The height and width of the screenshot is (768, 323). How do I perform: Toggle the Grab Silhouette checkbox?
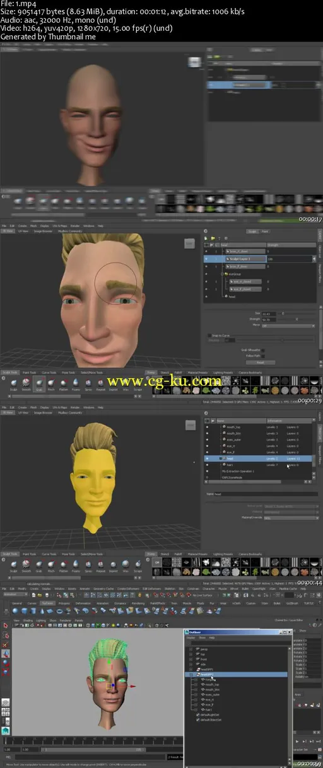pos(262,350)
